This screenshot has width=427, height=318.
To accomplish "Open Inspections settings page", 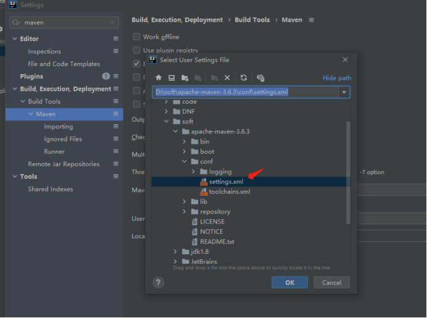I will [x=44, y=51].
